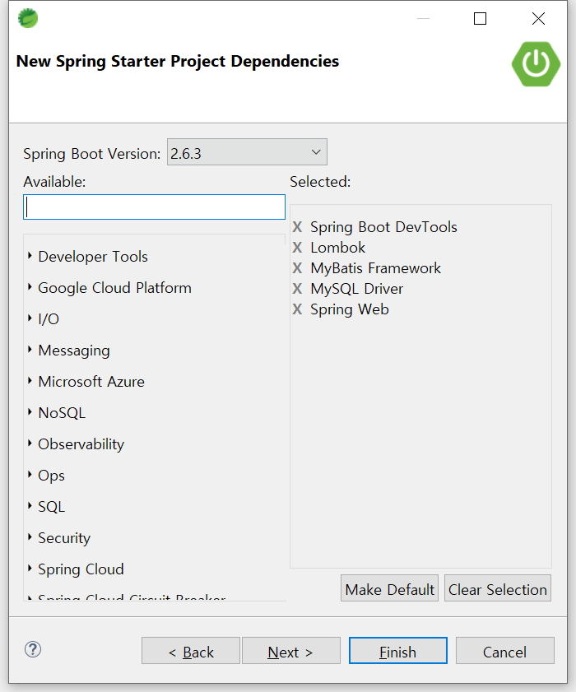This screenshot has width=576, height=692.
Task: Remove Lombok using its X icon
Action: [x=297, y=248]
